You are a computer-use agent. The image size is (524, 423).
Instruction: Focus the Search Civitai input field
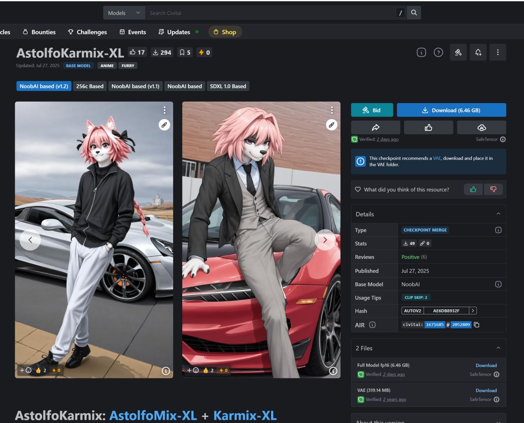pos(270,13)
